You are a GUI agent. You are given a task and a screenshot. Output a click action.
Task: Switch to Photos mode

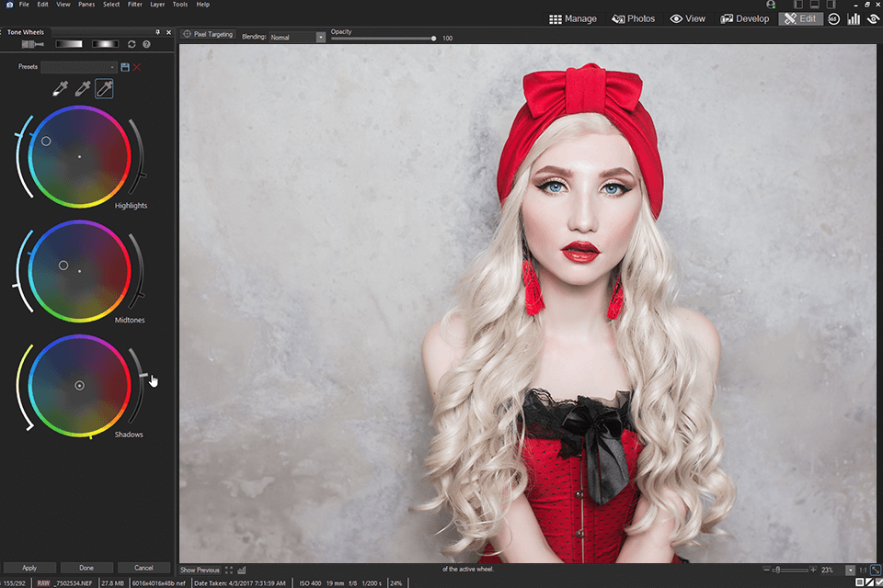click(x=634, y=18)
